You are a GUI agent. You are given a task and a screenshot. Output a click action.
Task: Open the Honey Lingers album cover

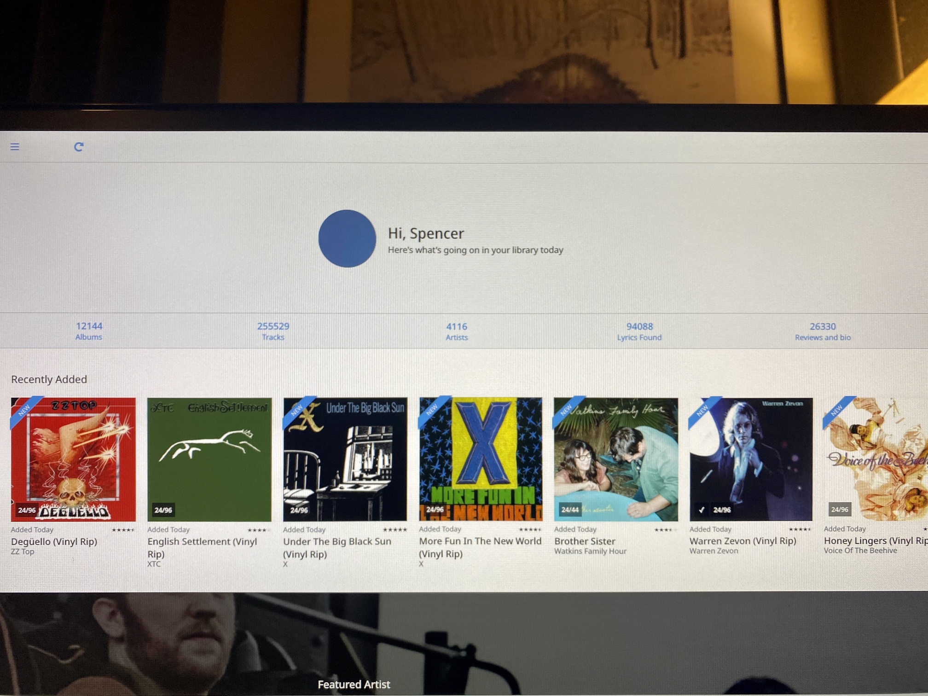[x=876, y=458]
